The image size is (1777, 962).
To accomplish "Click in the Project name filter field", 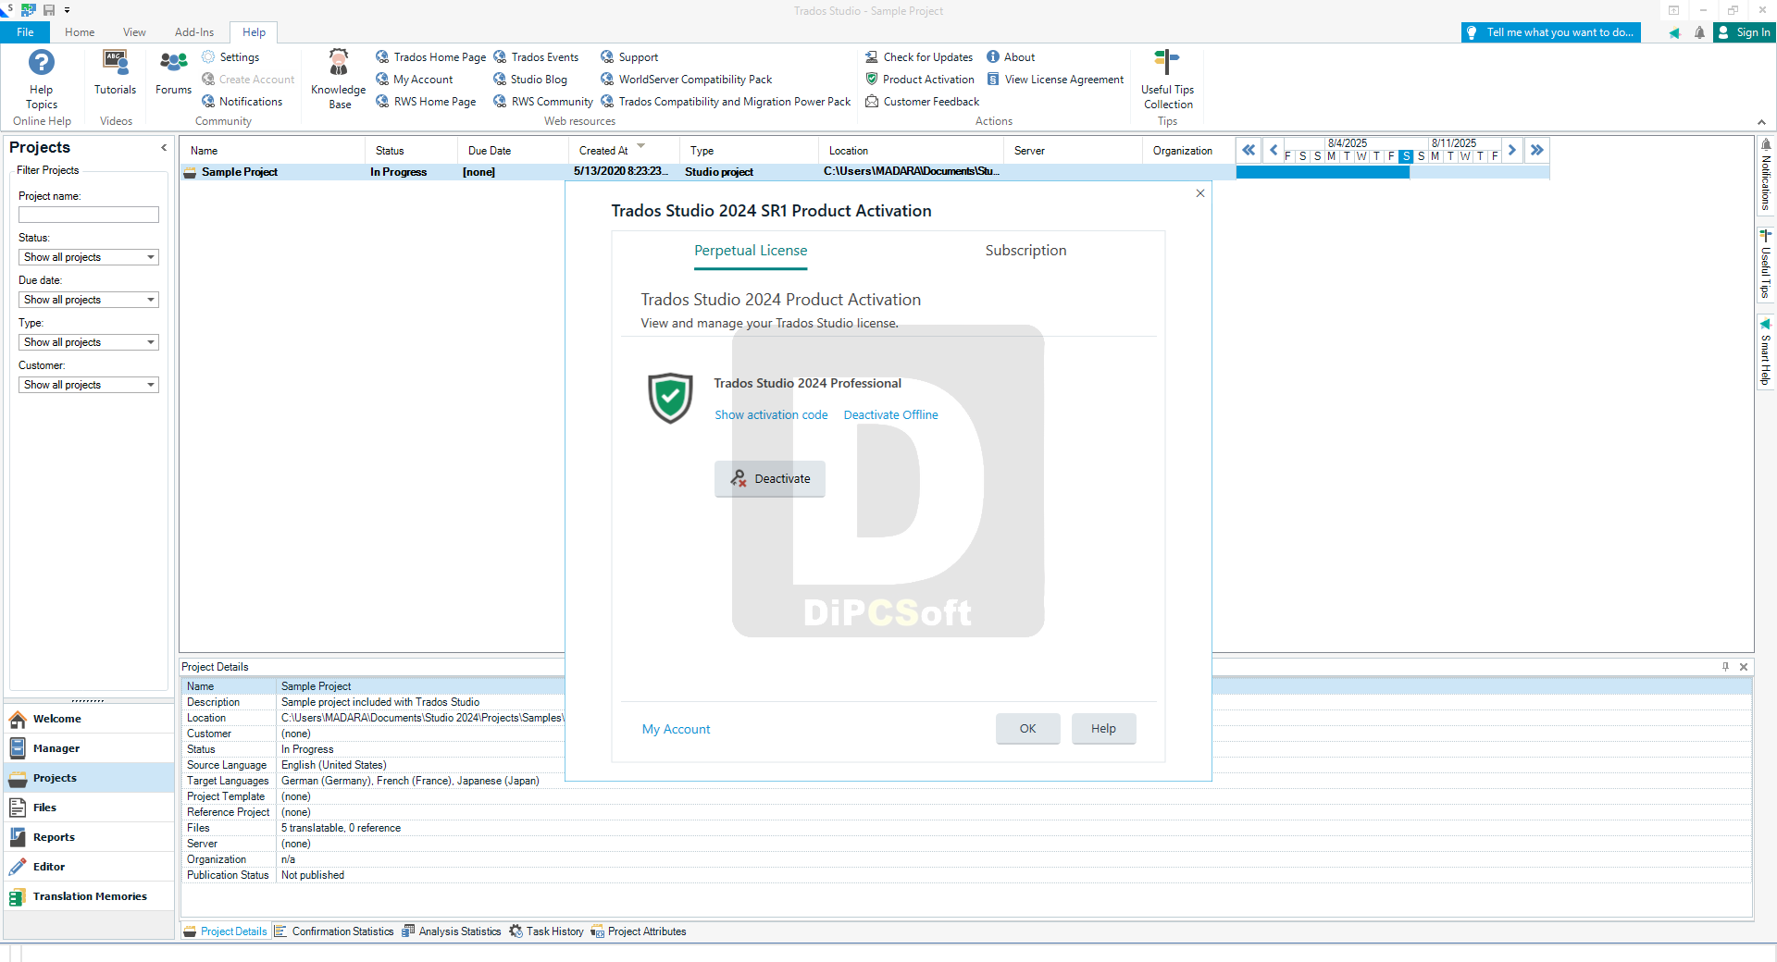I will click(x=89, y=215).
